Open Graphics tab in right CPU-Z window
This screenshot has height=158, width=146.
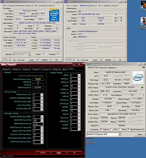(x=107, y=6)
